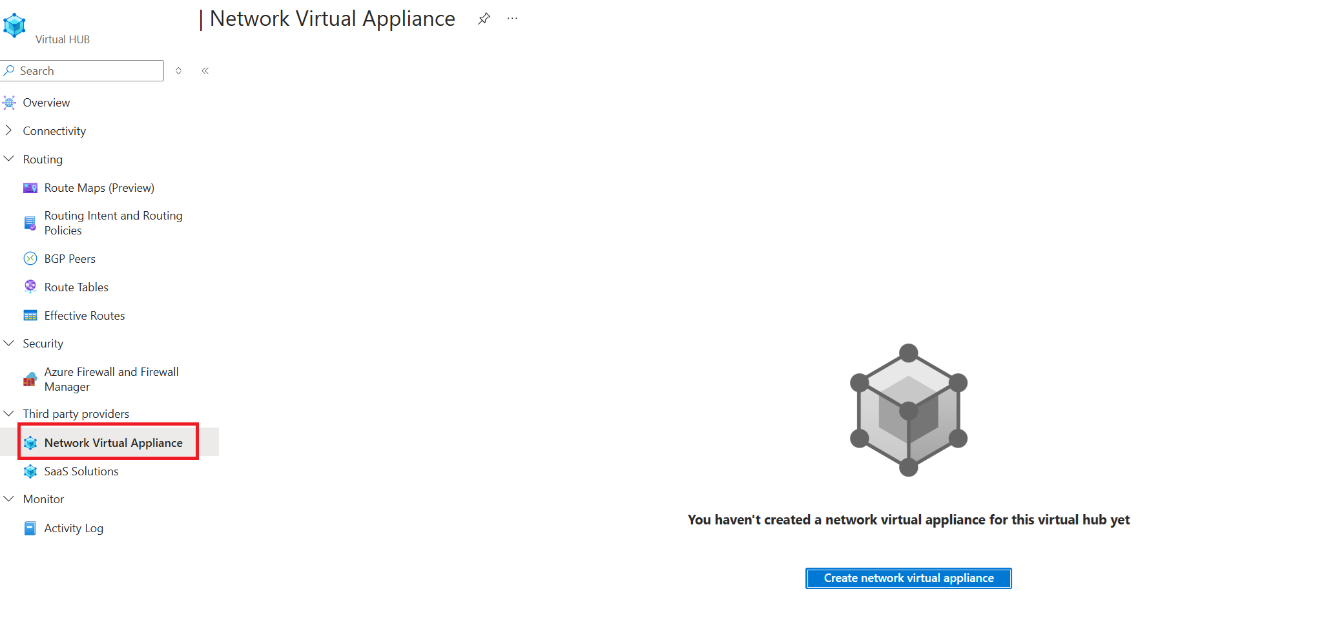
Task: Open SaaS Solutions
Action: click(x=81, y=471)
